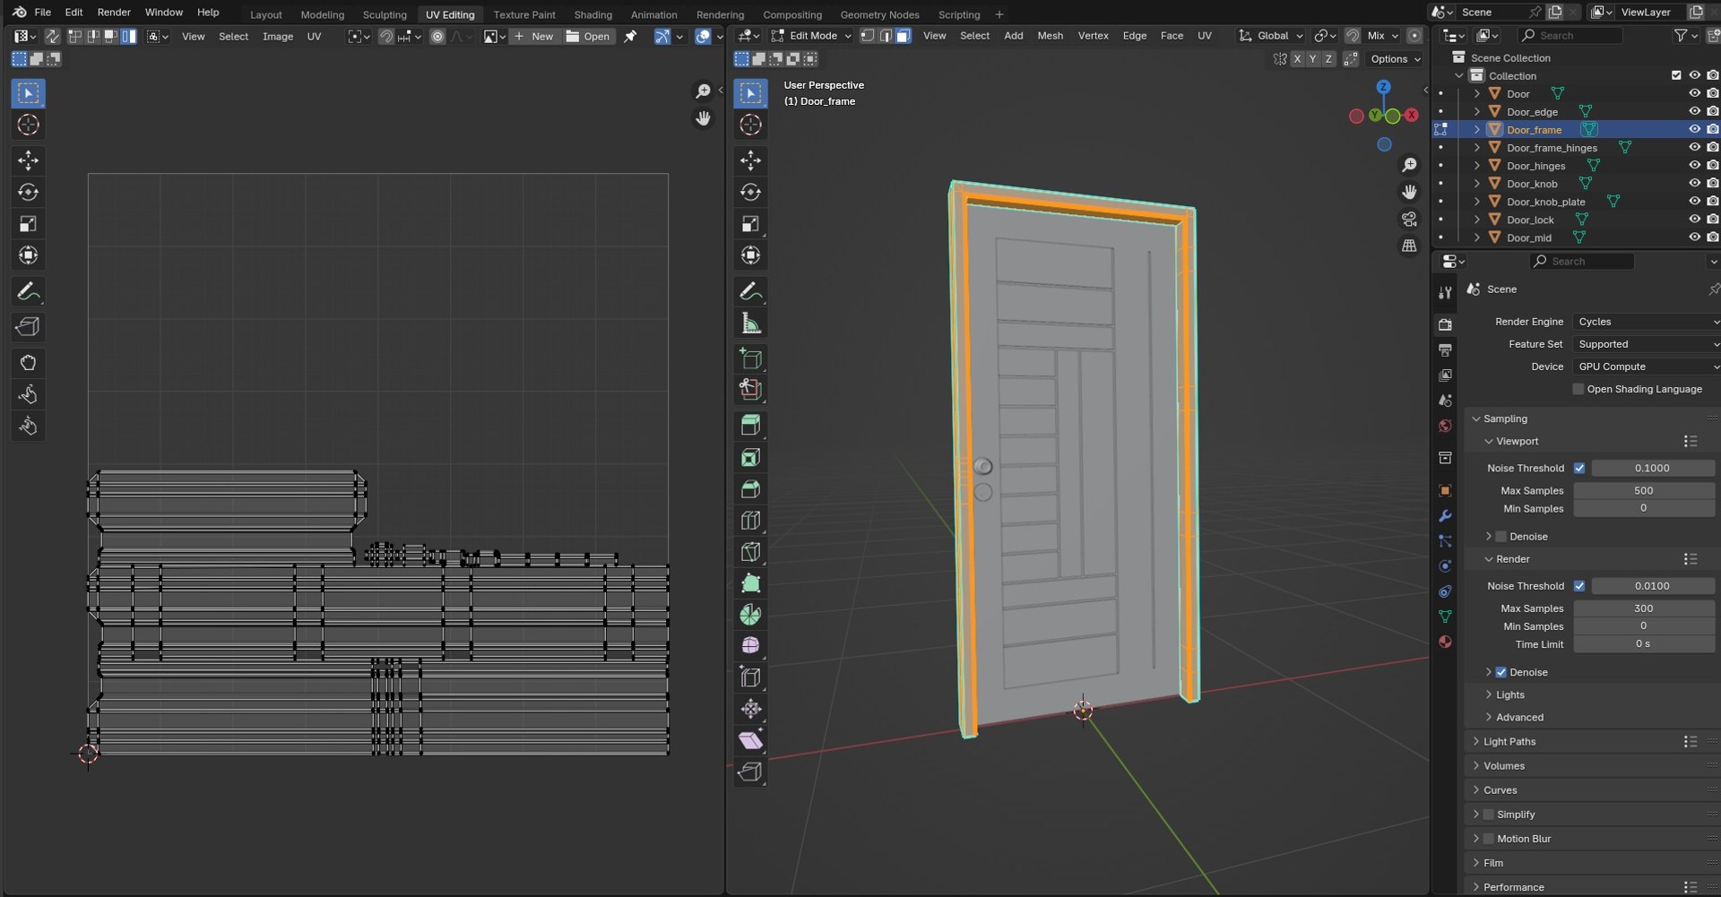Select the Inset Faces tool
The width and height of the screenshot is (1721, 897).
tap(750, 457)
